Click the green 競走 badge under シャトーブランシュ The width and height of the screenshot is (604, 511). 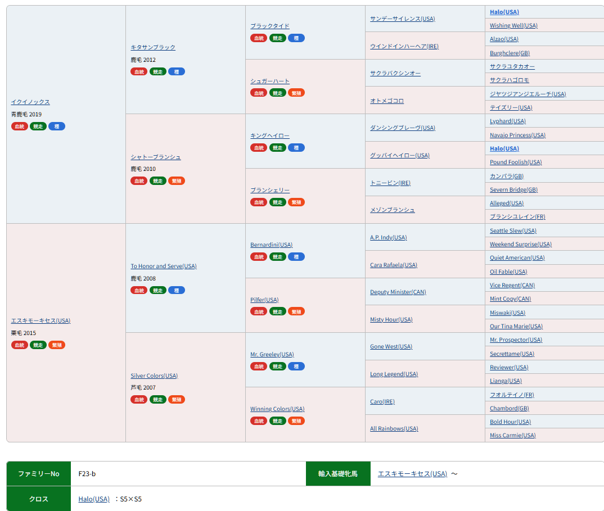pos(158,181)
